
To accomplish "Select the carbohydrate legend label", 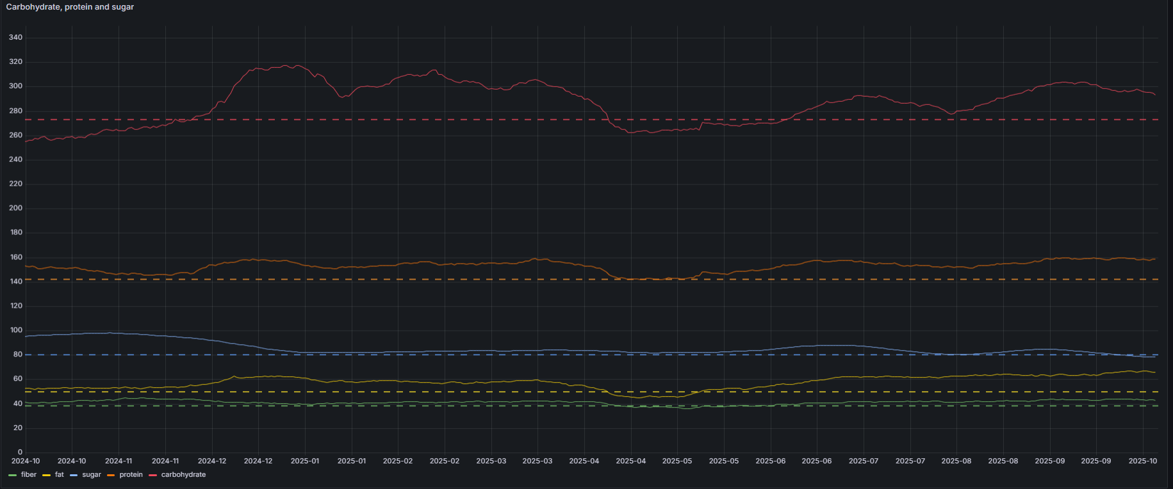I will click(x=183, y=475).
